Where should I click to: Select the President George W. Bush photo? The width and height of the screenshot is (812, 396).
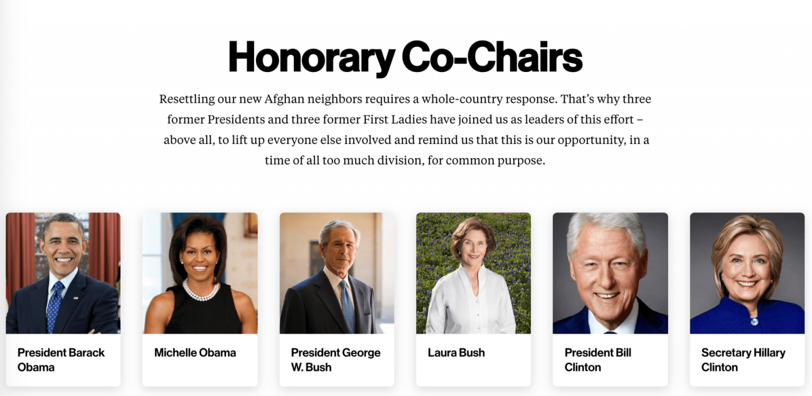click(337, 273)
